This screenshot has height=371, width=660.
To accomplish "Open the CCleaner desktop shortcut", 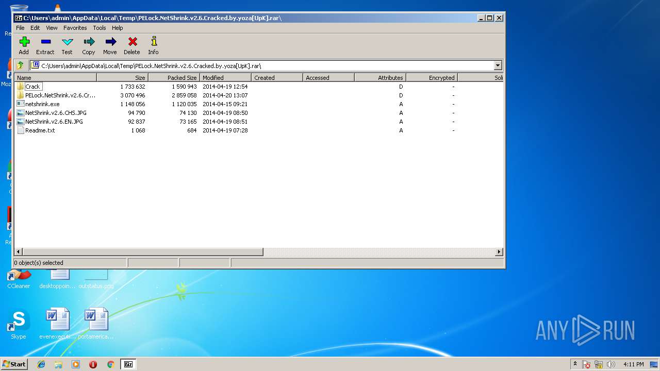I will tap(19, 279).
